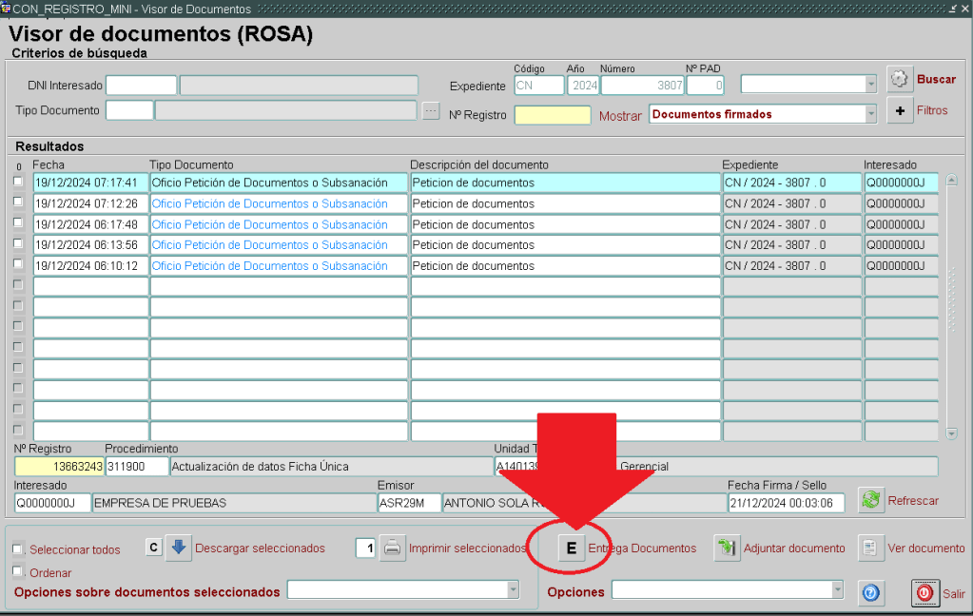Open Filtros with the plus icon
973x616 pixels.
pos(900,111)
